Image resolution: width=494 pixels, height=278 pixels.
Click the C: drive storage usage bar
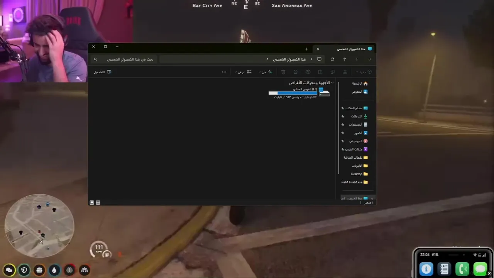pos(293,93)
